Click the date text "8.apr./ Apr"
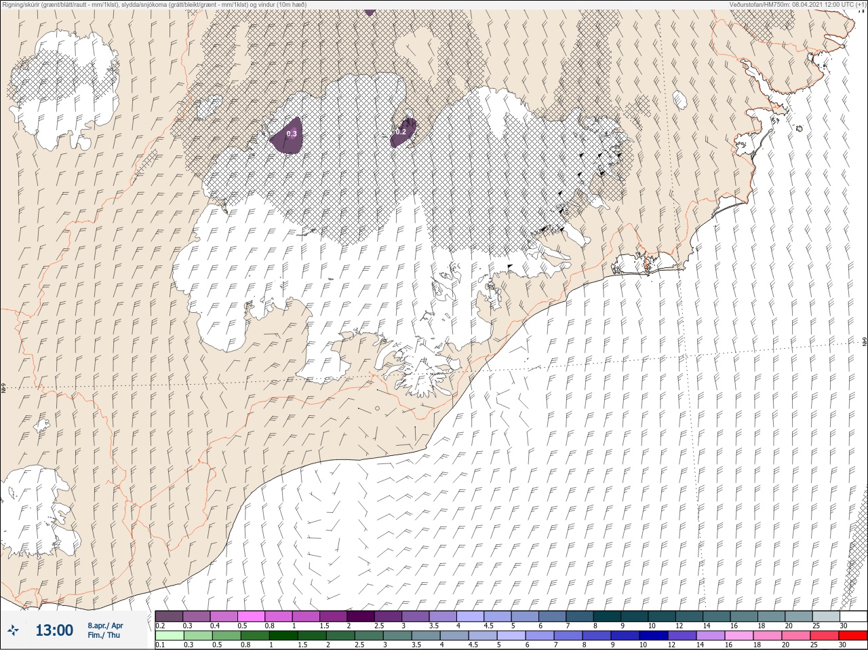The height and width of the screenshot is (650, 868). tap(105, 626)
